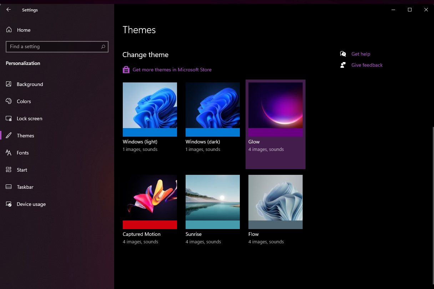Click the Give feedback person icon
Screen dimensions: 434x289
pyautogui.click(x=343, y=65)
